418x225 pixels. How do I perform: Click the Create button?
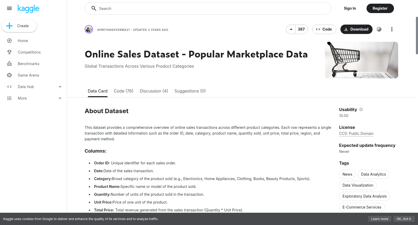pyautogui.click(x=19, y=26)
